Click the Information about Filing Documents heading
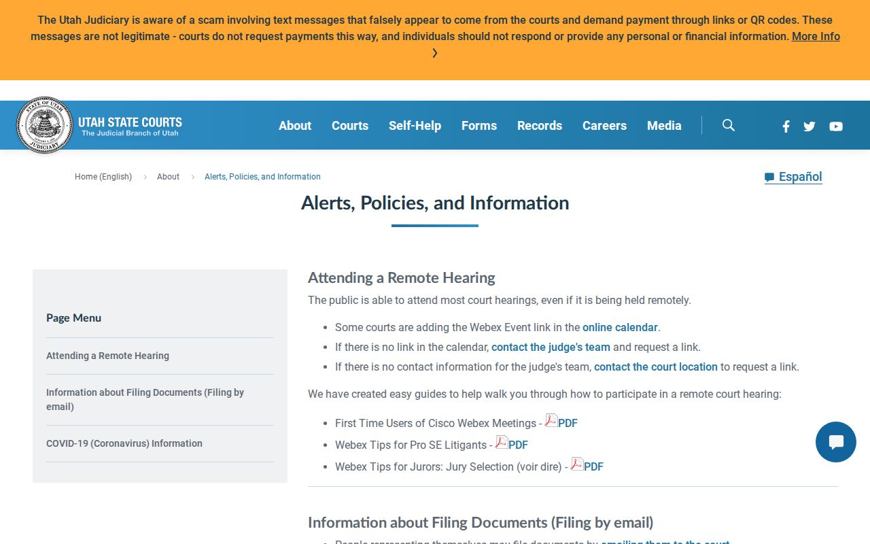Screen dimensions: 870x544 tap(481, 522)
